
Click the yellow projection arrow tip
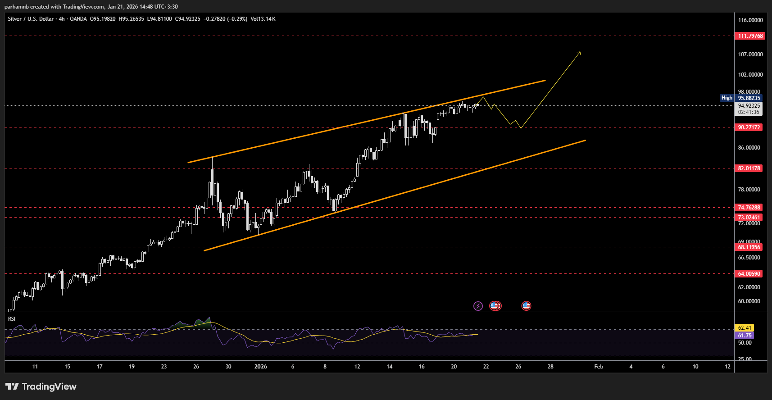point(580,53)
